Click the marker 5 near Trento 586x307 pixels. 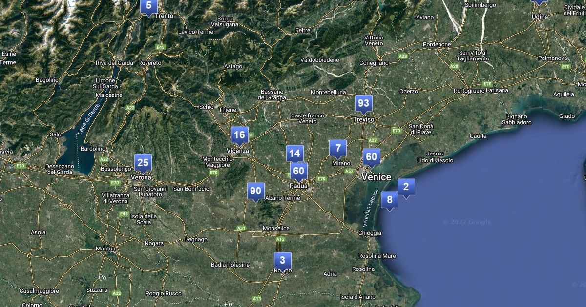148,6
